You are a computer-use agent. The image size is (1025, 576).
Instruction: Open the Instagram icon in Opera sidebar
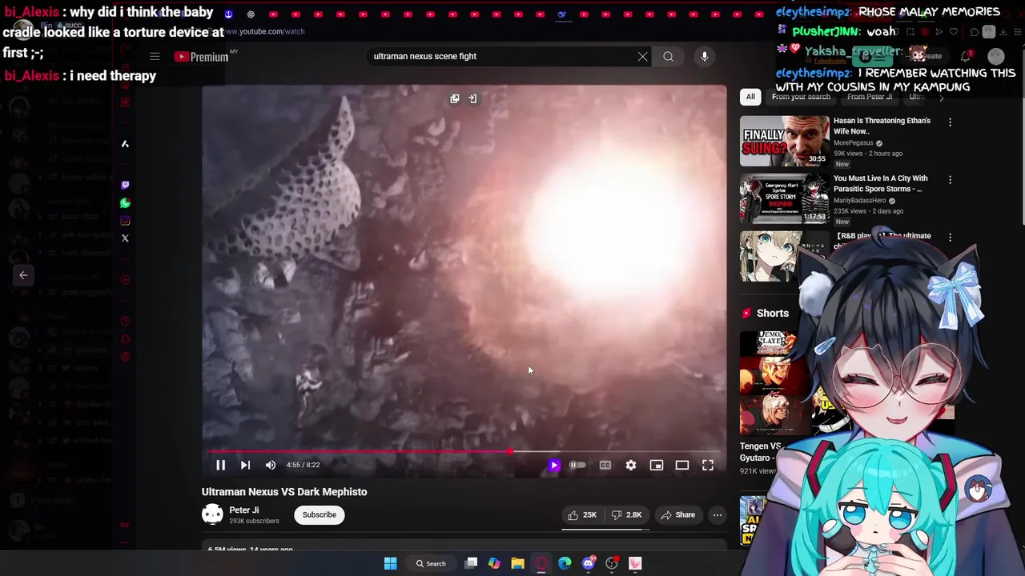coord(125,221)
